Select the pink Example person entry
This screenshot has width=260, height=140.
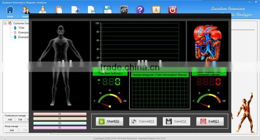pyautogui.click(x=23, y=33)
